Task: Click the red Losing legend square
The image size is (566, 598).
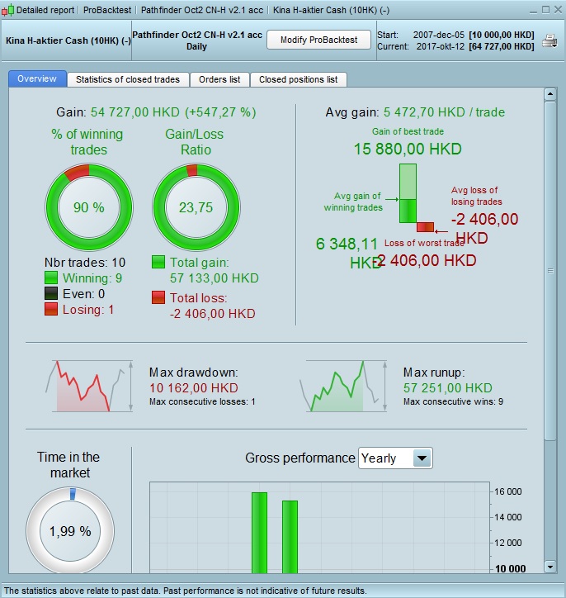Action: point(51,309)
